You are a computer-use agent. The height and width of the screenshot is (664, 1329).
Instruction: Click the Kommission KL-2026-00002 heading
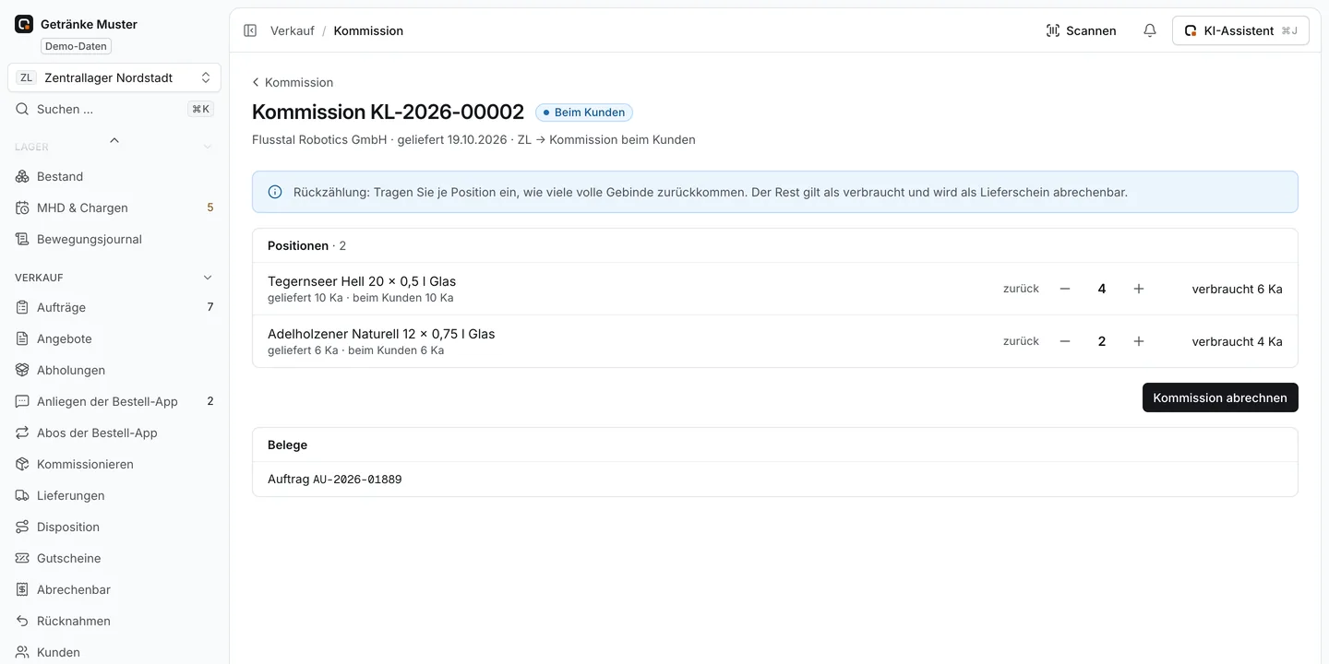388,113
